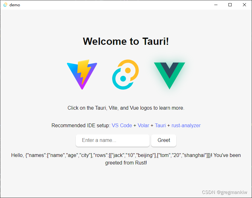The width and height of the screenshot is (252, 198).
Task: Open the VS Code link
Action: coord(122,125)
